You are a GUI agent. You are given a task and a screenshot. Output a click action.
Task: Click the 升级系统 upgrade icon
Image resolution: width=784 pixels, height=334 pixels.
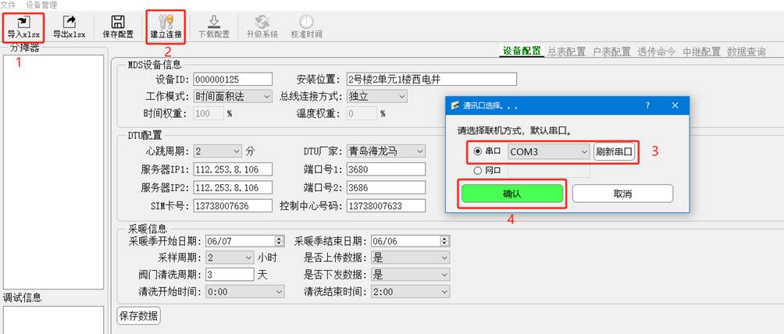[262, 21]
